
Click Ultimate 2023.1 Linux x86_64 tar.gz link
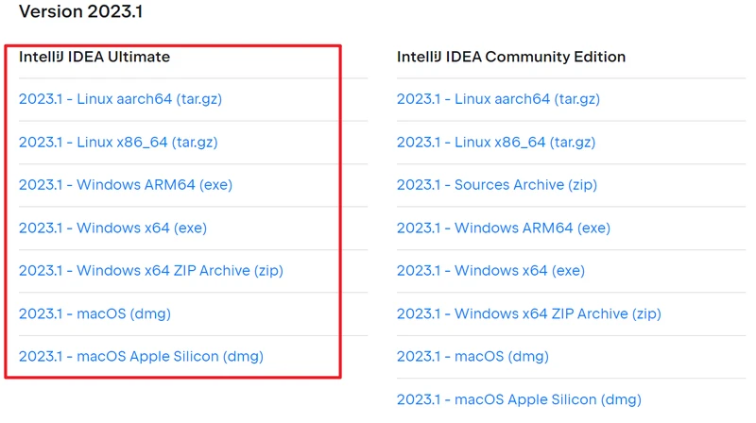[118, 143]
